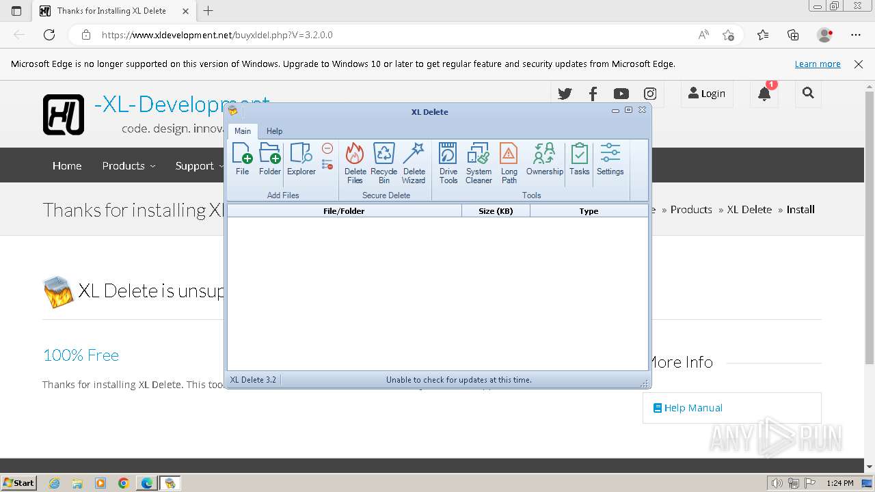Open the Windows Start menu
The width and height of the screenshot is (875, 492).
(19, 482)
